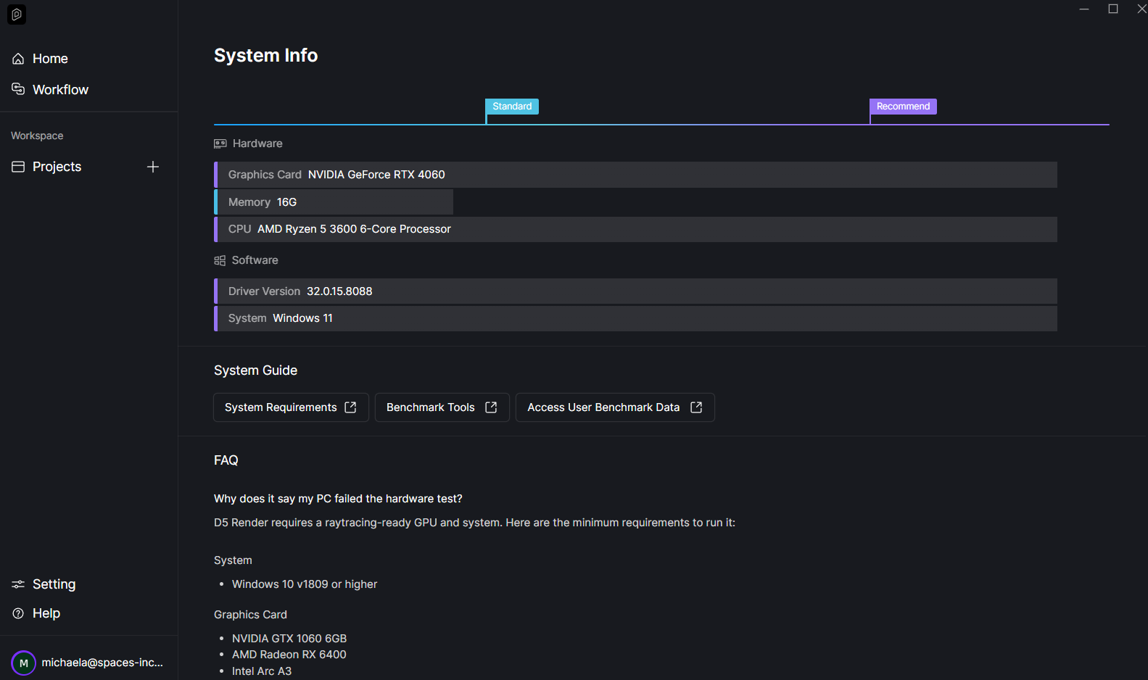This screenshot has height=680, width=1148.
Task: Select the System Windows 11 row
Action: click(635, 318)
